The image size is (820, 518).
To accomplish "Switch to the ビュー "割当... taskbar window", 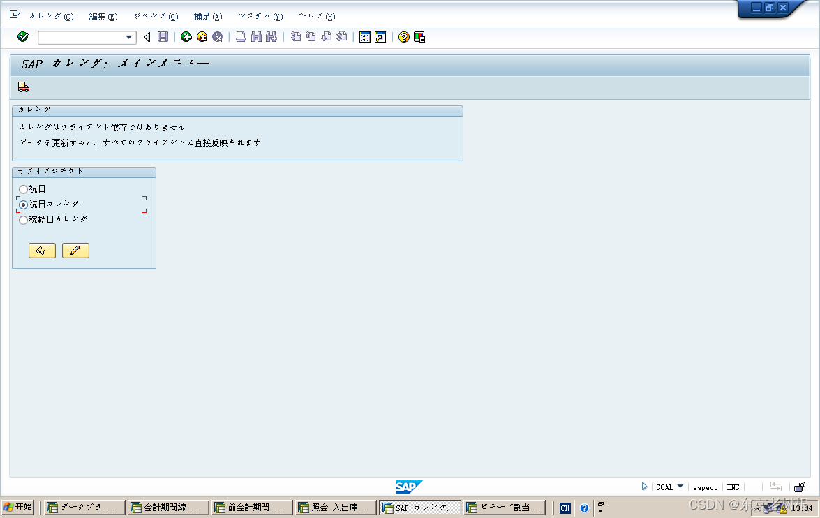I will click(504, 507).
